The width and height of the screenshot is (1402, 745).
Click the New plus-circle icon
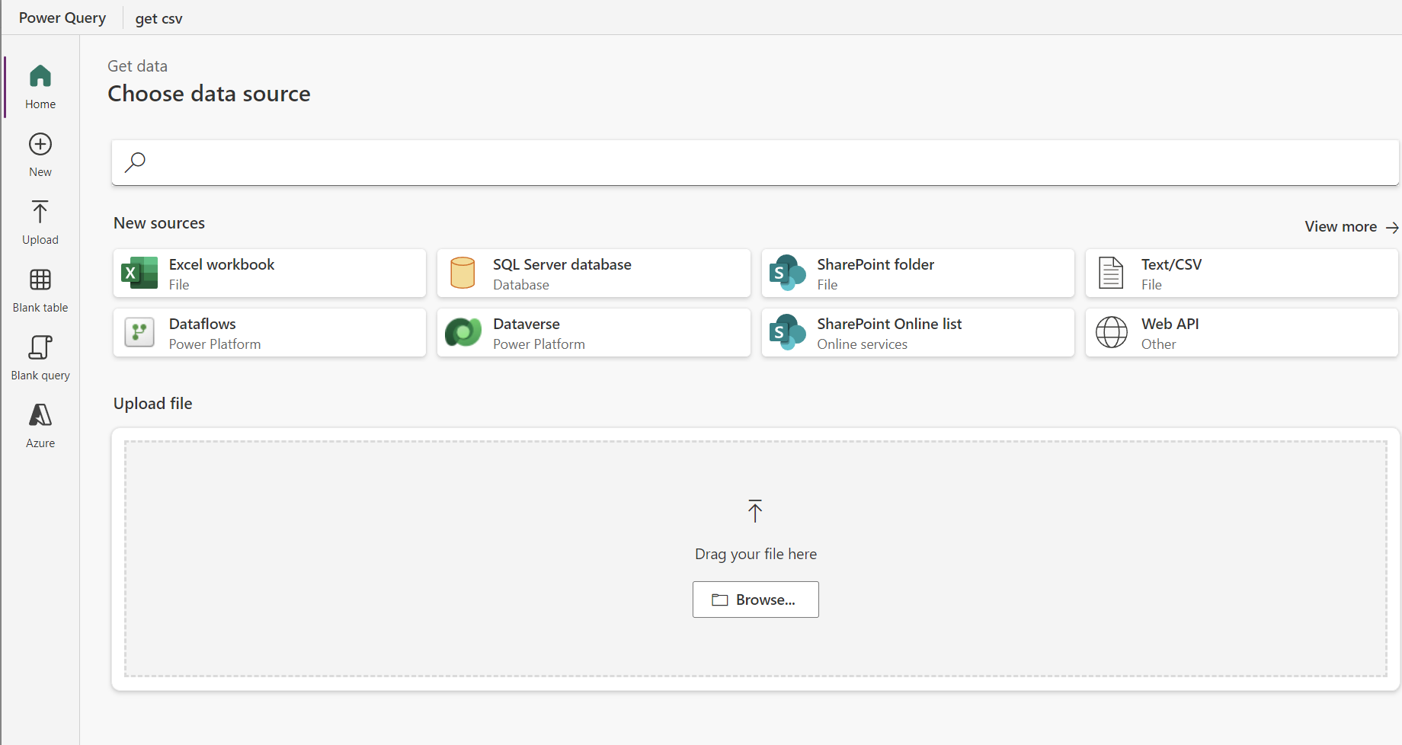pos(40,144)
